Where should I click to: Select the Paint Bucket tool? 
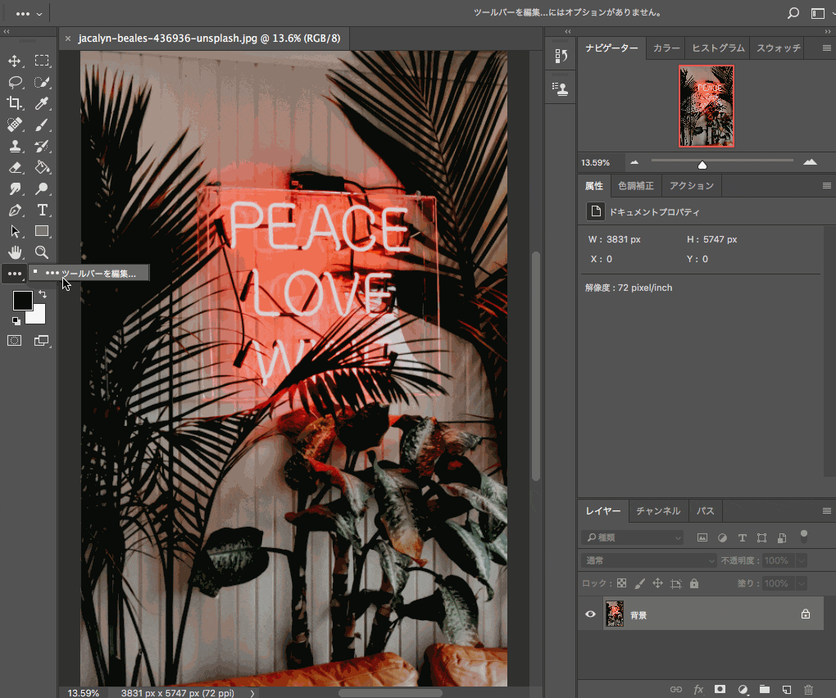coord(42,167)
